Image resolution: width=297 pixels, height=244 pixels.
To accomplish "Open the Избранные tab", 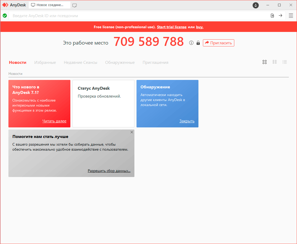I will [x=45, y=62].
